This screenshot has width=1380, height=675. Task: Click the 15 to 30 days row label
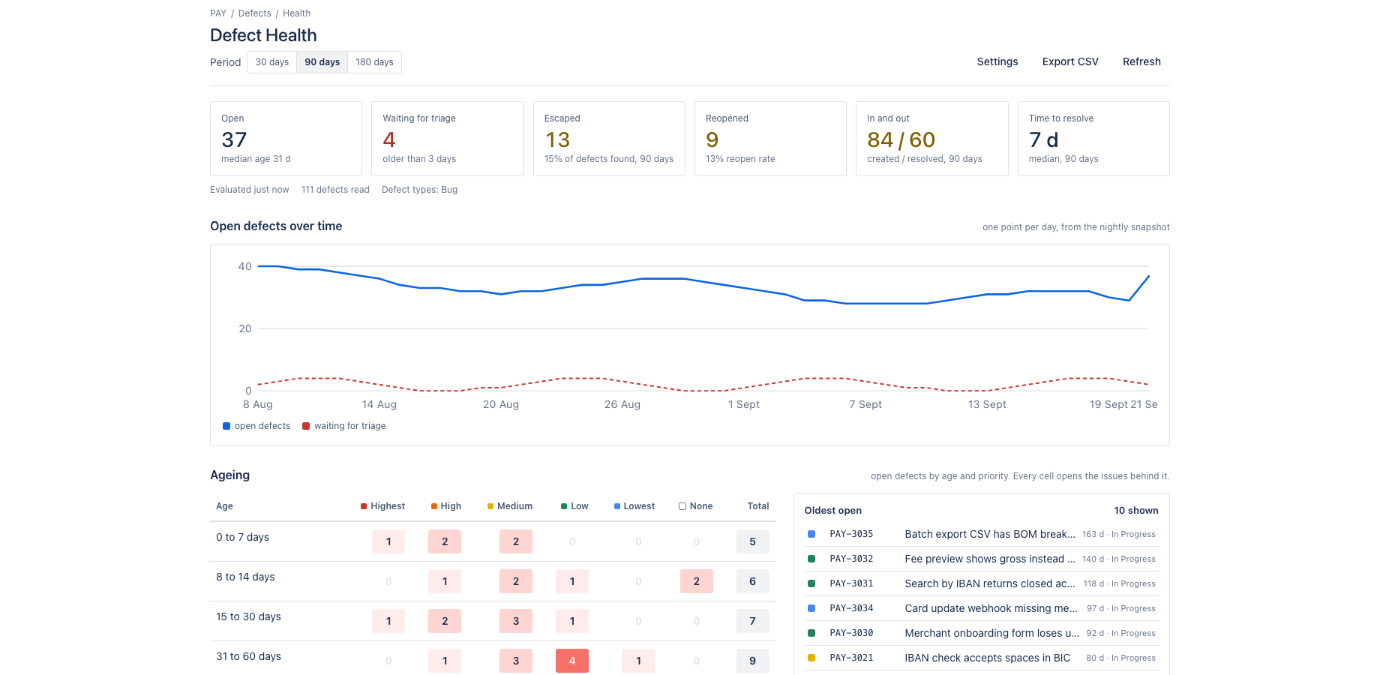pyautogui.click(x=248, y=616)
